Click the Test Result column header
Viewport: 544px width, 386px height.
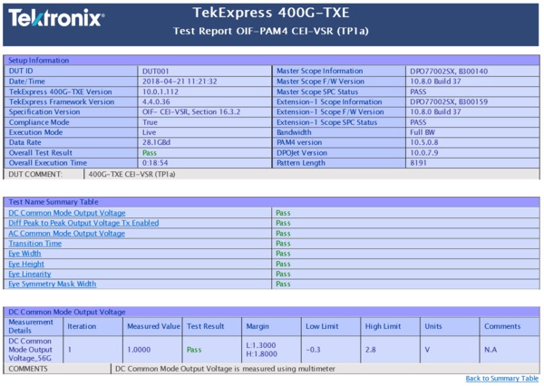click(211, 326)
